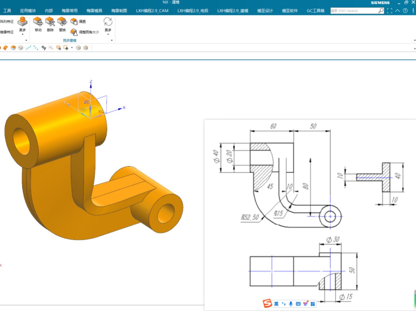Click the last cube icon in selection toolbar
The width and height of the screenshot is (416, 311).
click(86, 48)
